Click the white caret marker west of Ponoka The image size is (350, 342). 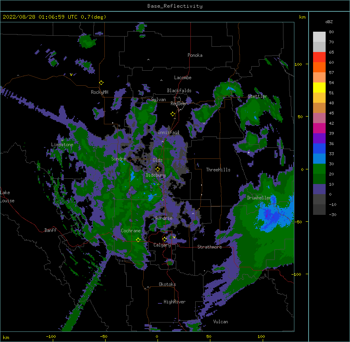coord(148,60)
